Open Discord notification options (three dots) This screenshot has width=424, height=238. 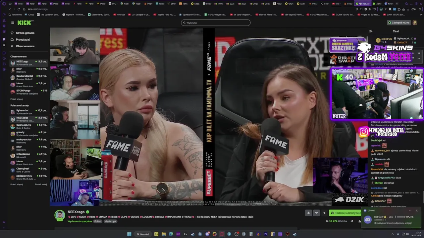410,211
